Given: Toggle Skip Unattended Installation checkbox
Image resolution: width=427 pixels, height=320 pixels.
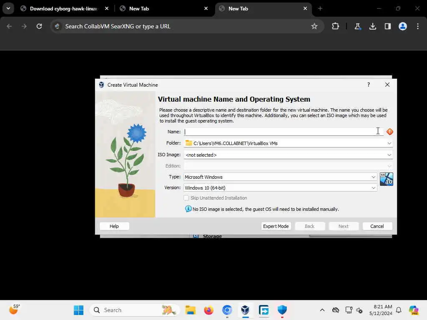Looking at the screenshot, I should coord(186,198).
